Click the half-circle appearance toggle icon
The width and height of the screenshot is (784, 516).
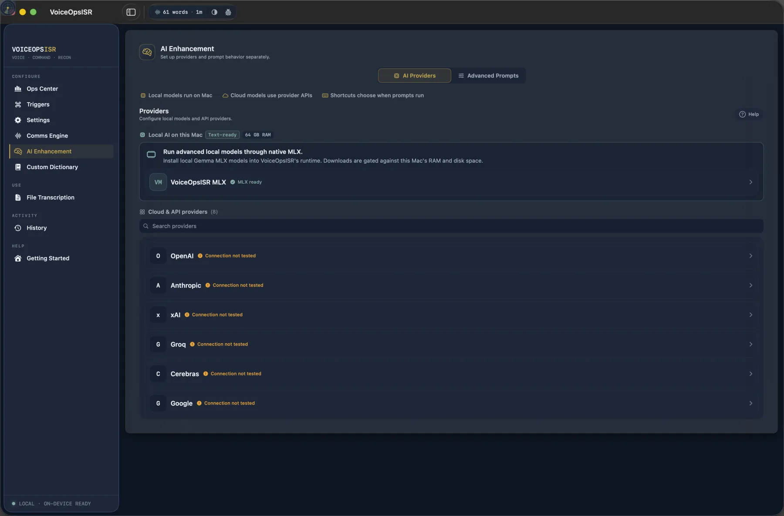(214, 12)
